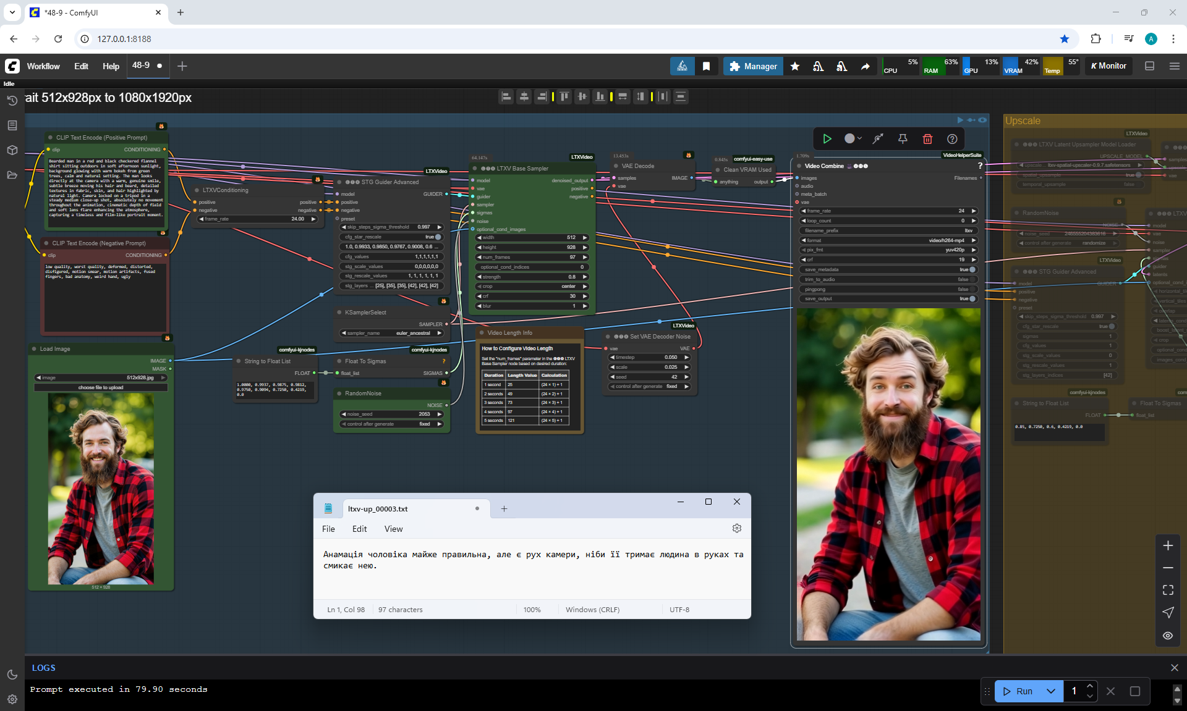This screenshot has height=711, width=1187.
Task: Delete selected node with red trash icon
Action: (927, 139)
